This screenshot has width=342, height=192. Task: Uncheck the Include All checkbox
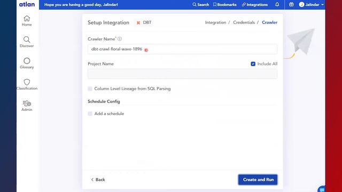(x=253, y=64)
